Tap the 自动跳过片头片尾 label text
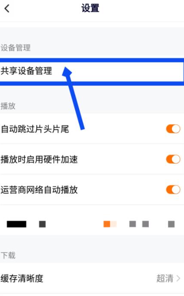 click(x=35, y=129)
